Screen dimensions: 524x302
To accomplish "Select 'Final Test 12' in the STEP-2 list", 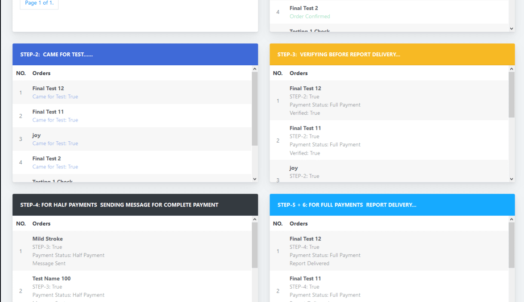I will point(48,88).
